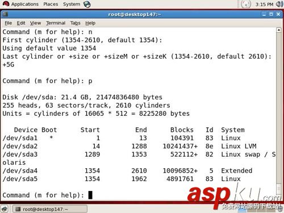The image size is (284, 213).
Task: Click the update notification tray icon
Action: [245, 4]
